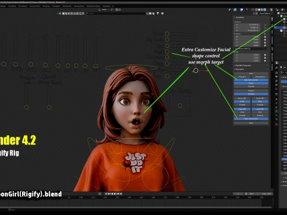Click the Location Z field

[x=247, y=30]
